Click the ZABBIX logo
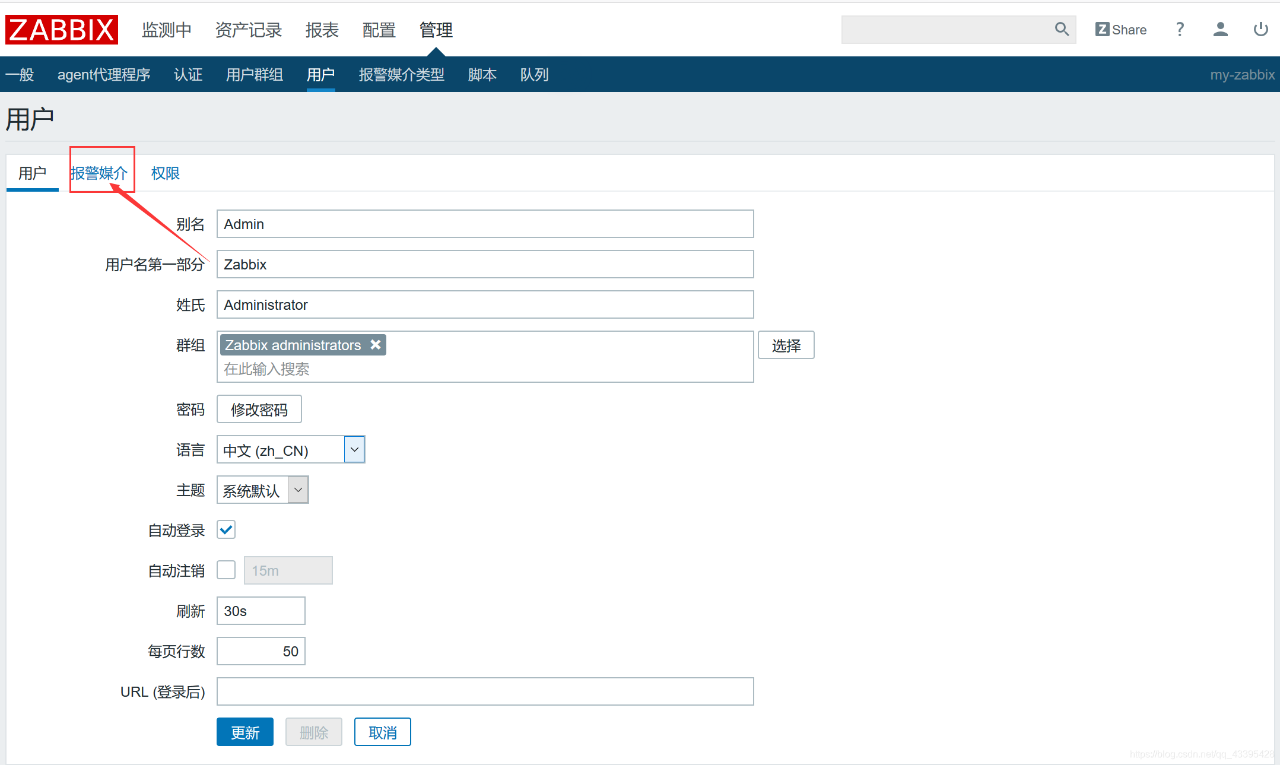The height and width of the screenshot is (765, 1280). (62, 30)
